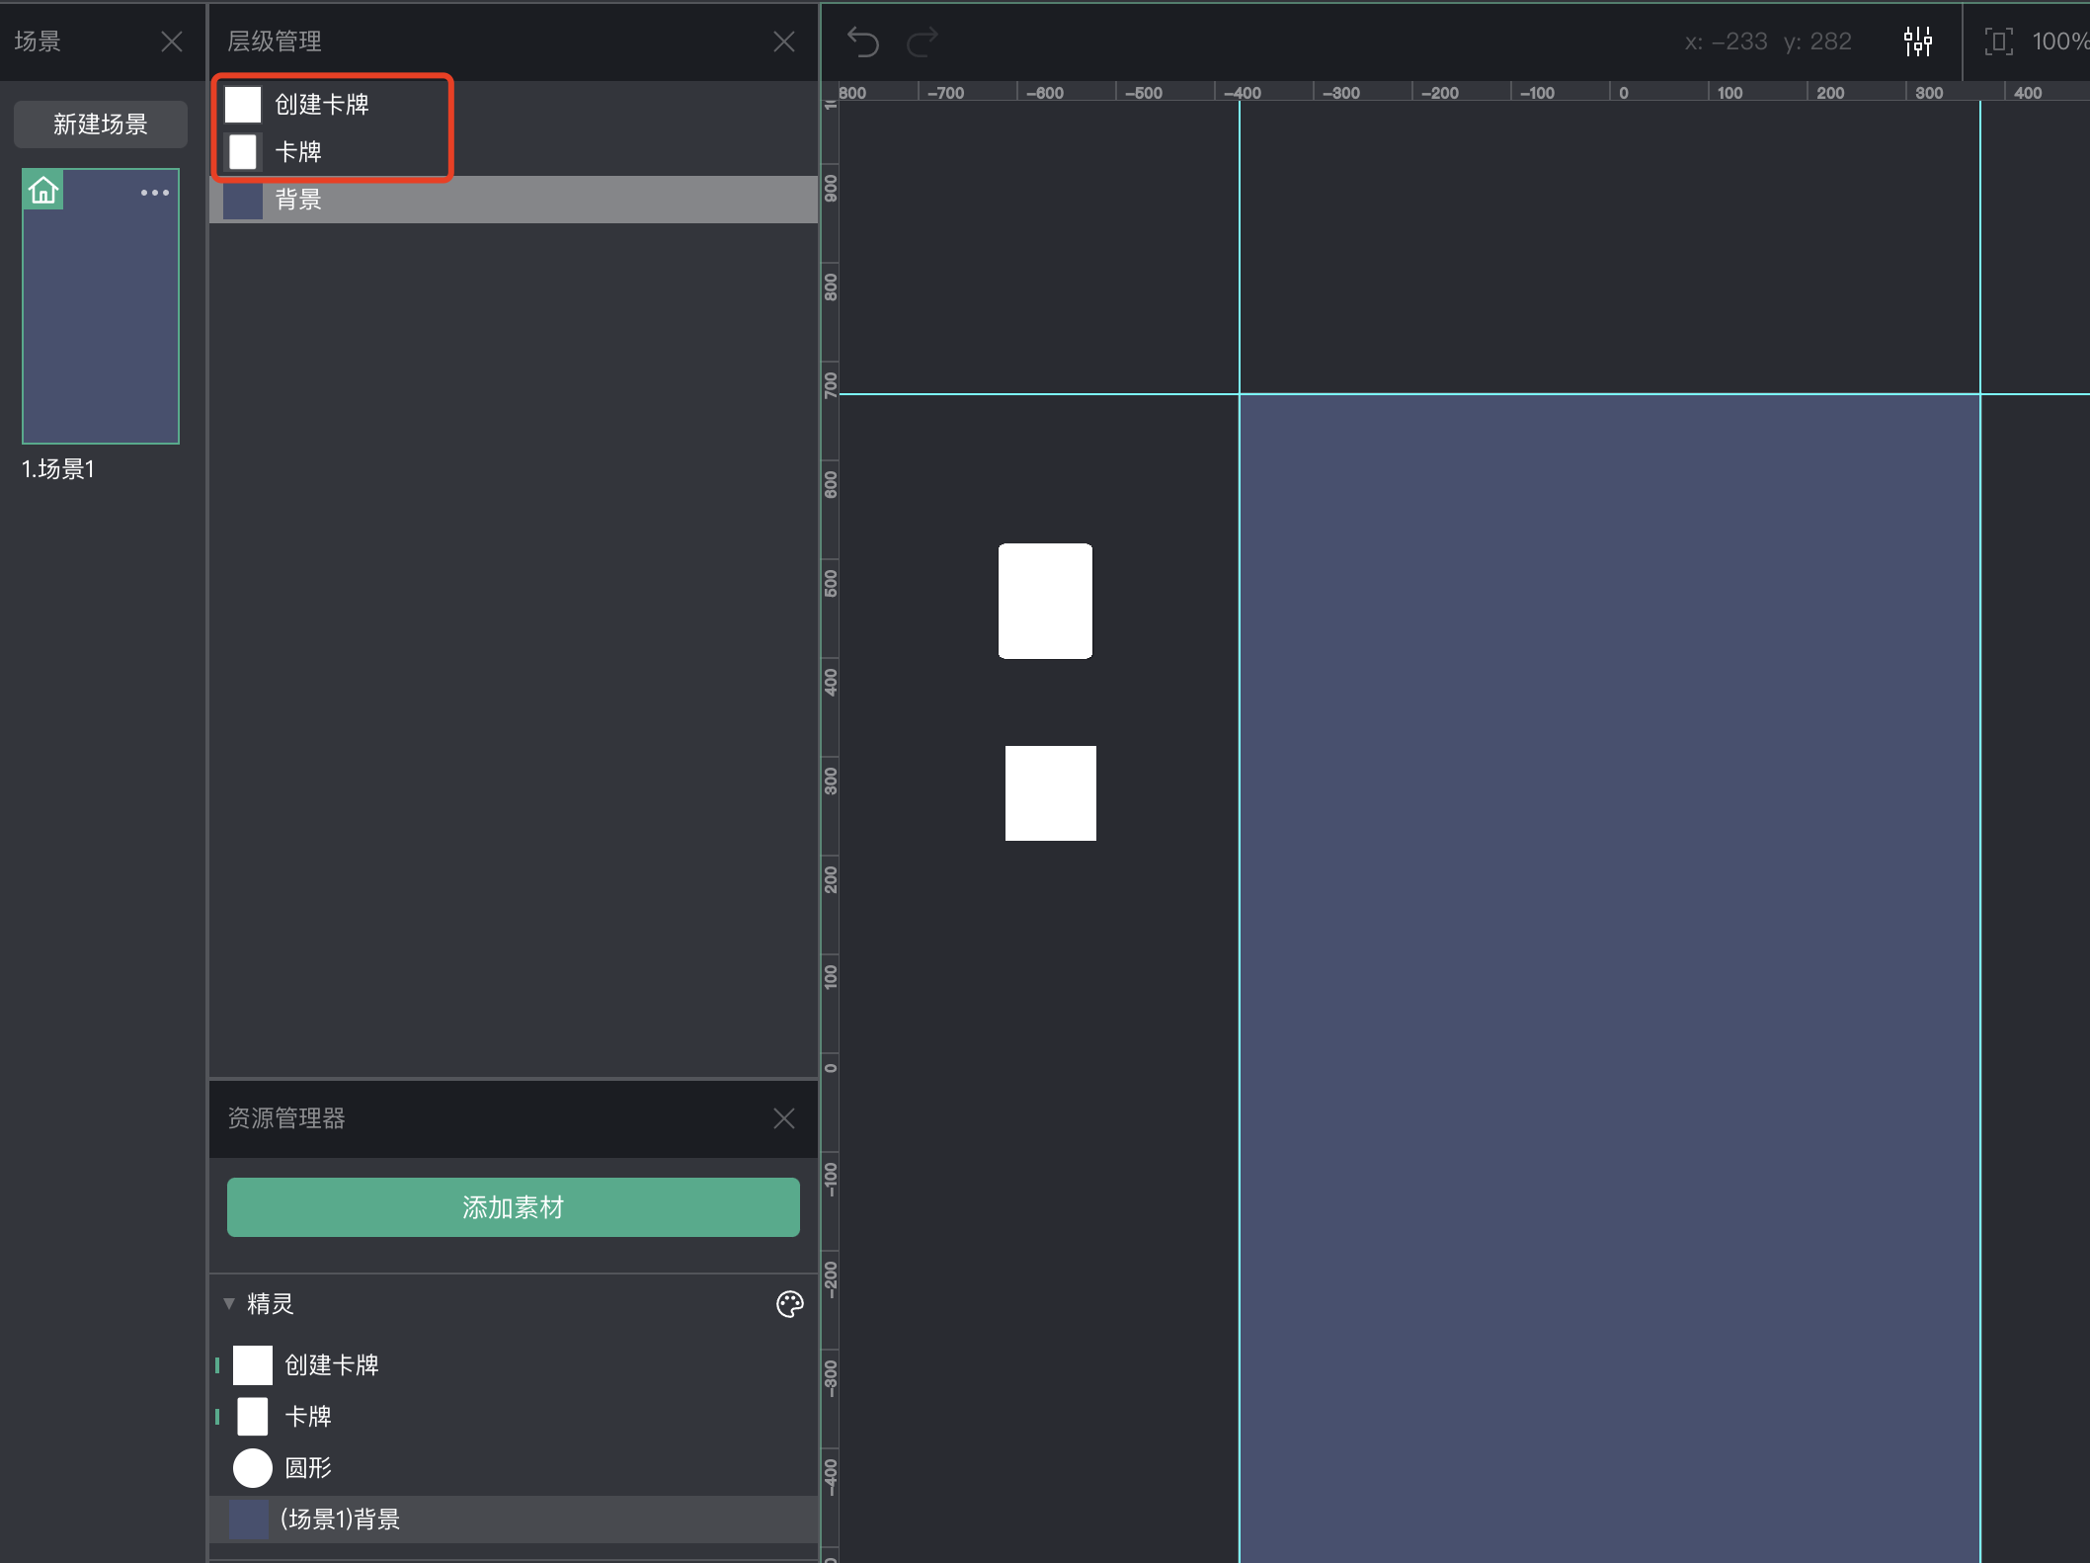The width and height of the screenshot is (2090, 1563).
Task: Close the 层级管理 panel
Action: pyautogui.click(x=783, y=41)
